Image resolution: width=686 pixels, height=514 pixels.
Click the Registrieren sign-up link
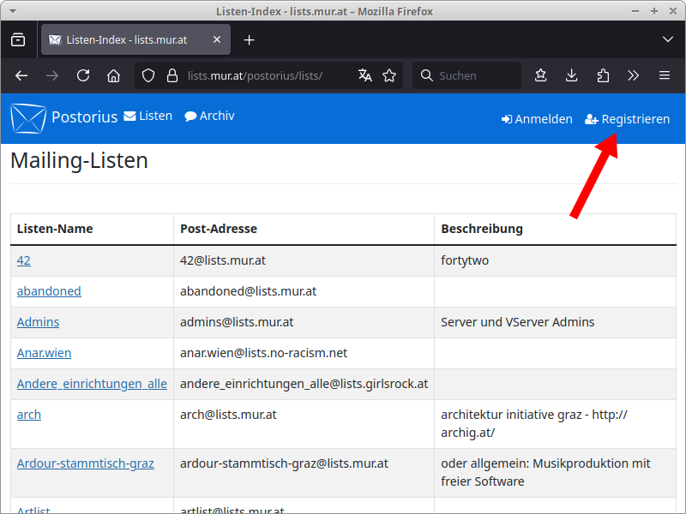[x=628, y=119]
